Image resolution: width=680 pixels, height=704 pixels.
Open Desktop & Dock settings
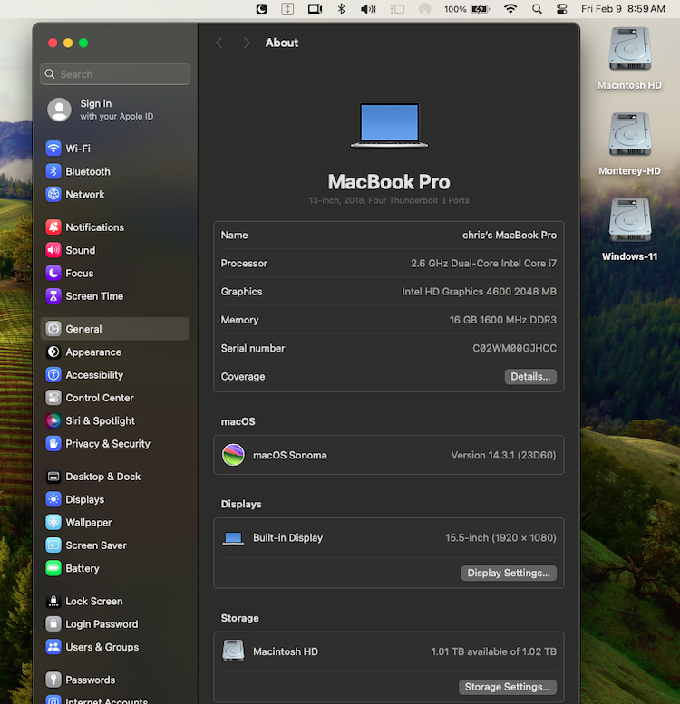pyautogui.click(x=115, y=477)
